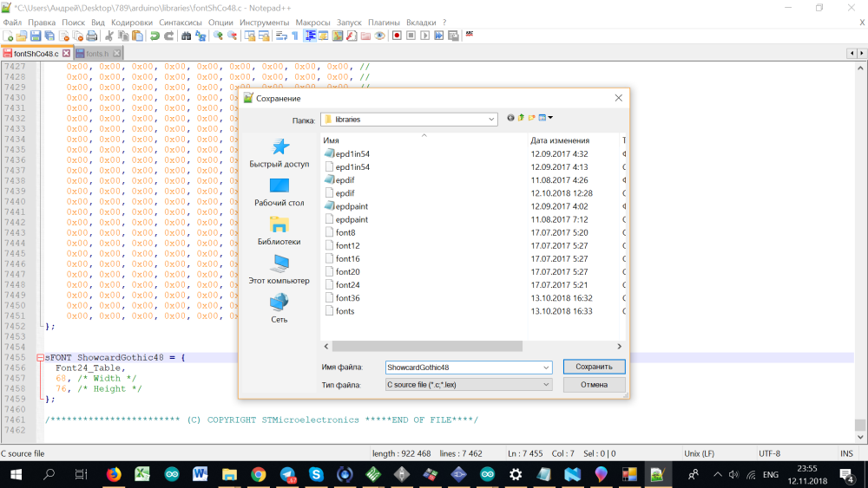The width and height of the screenshot is (868, 488).
Task: Click the Stop Recording macro icon
Action: (411, 36)
